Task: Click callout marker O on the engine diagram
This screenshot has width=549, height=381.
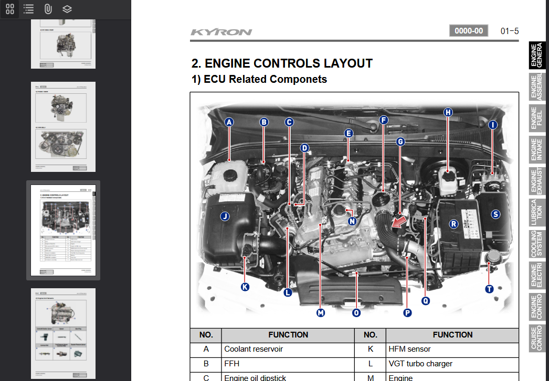Action: point(356,313)
